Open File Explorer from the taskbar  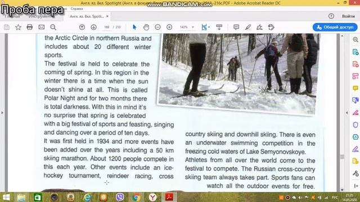(x=21, y=197)
